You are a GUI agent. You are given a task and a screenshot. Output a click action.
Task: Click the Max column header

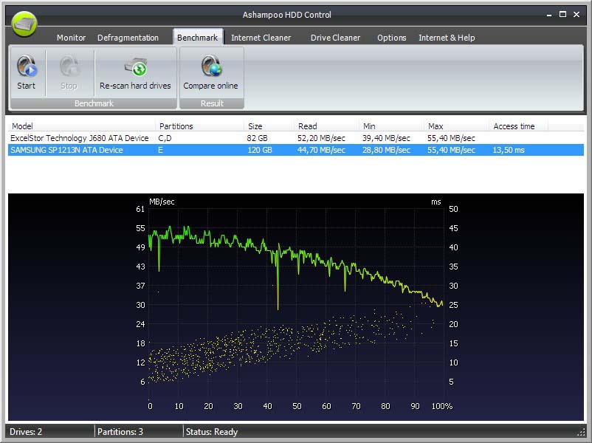coord(456,126)
